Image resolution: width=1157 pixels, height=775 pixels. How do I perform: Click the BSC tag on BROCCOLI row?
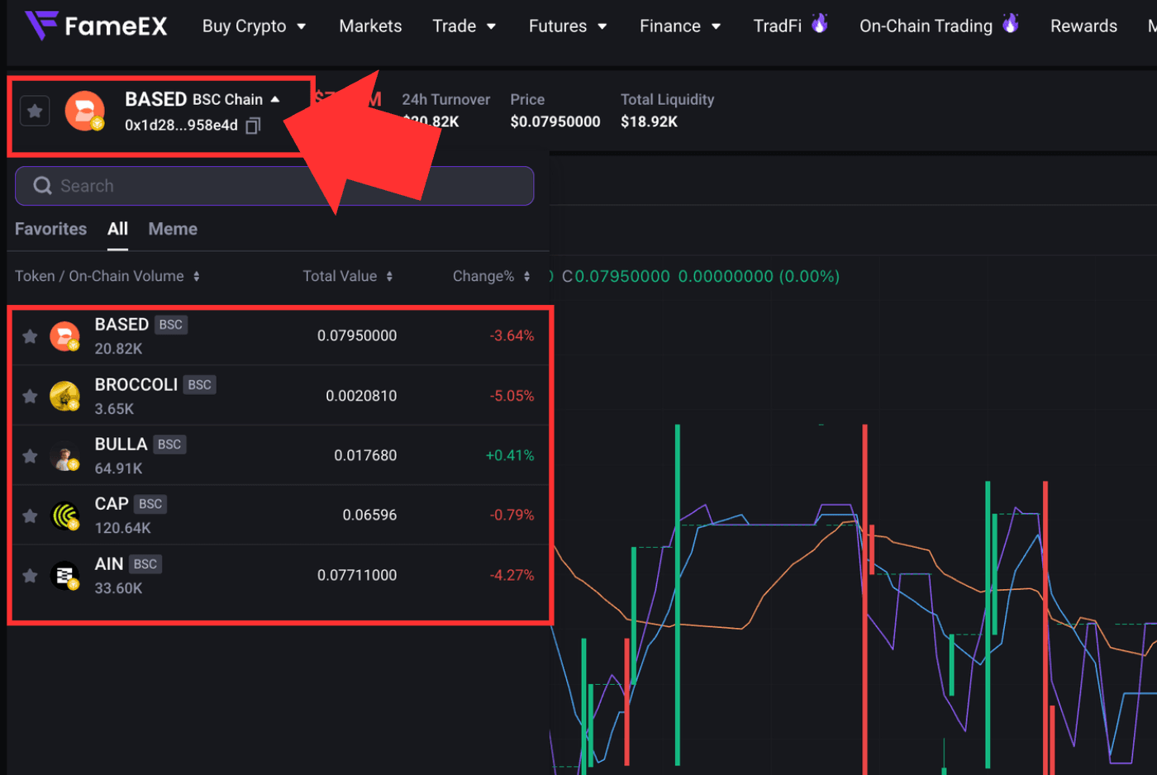(199, 385)
